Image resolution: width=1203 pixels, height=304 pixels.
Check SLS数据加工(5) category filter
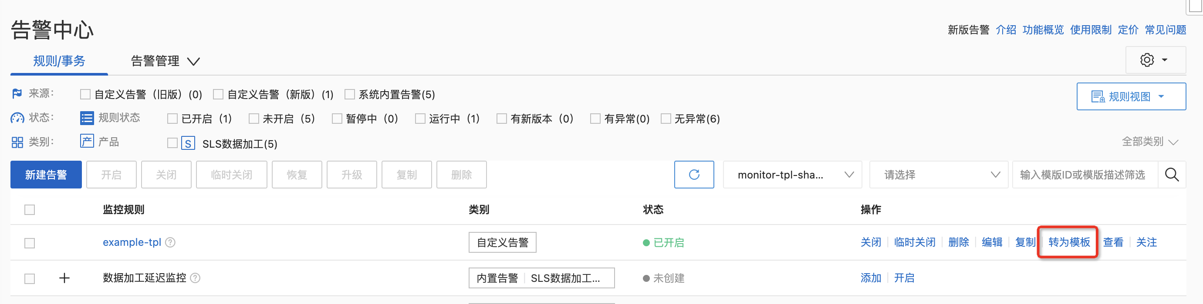[x=172, y=143]
